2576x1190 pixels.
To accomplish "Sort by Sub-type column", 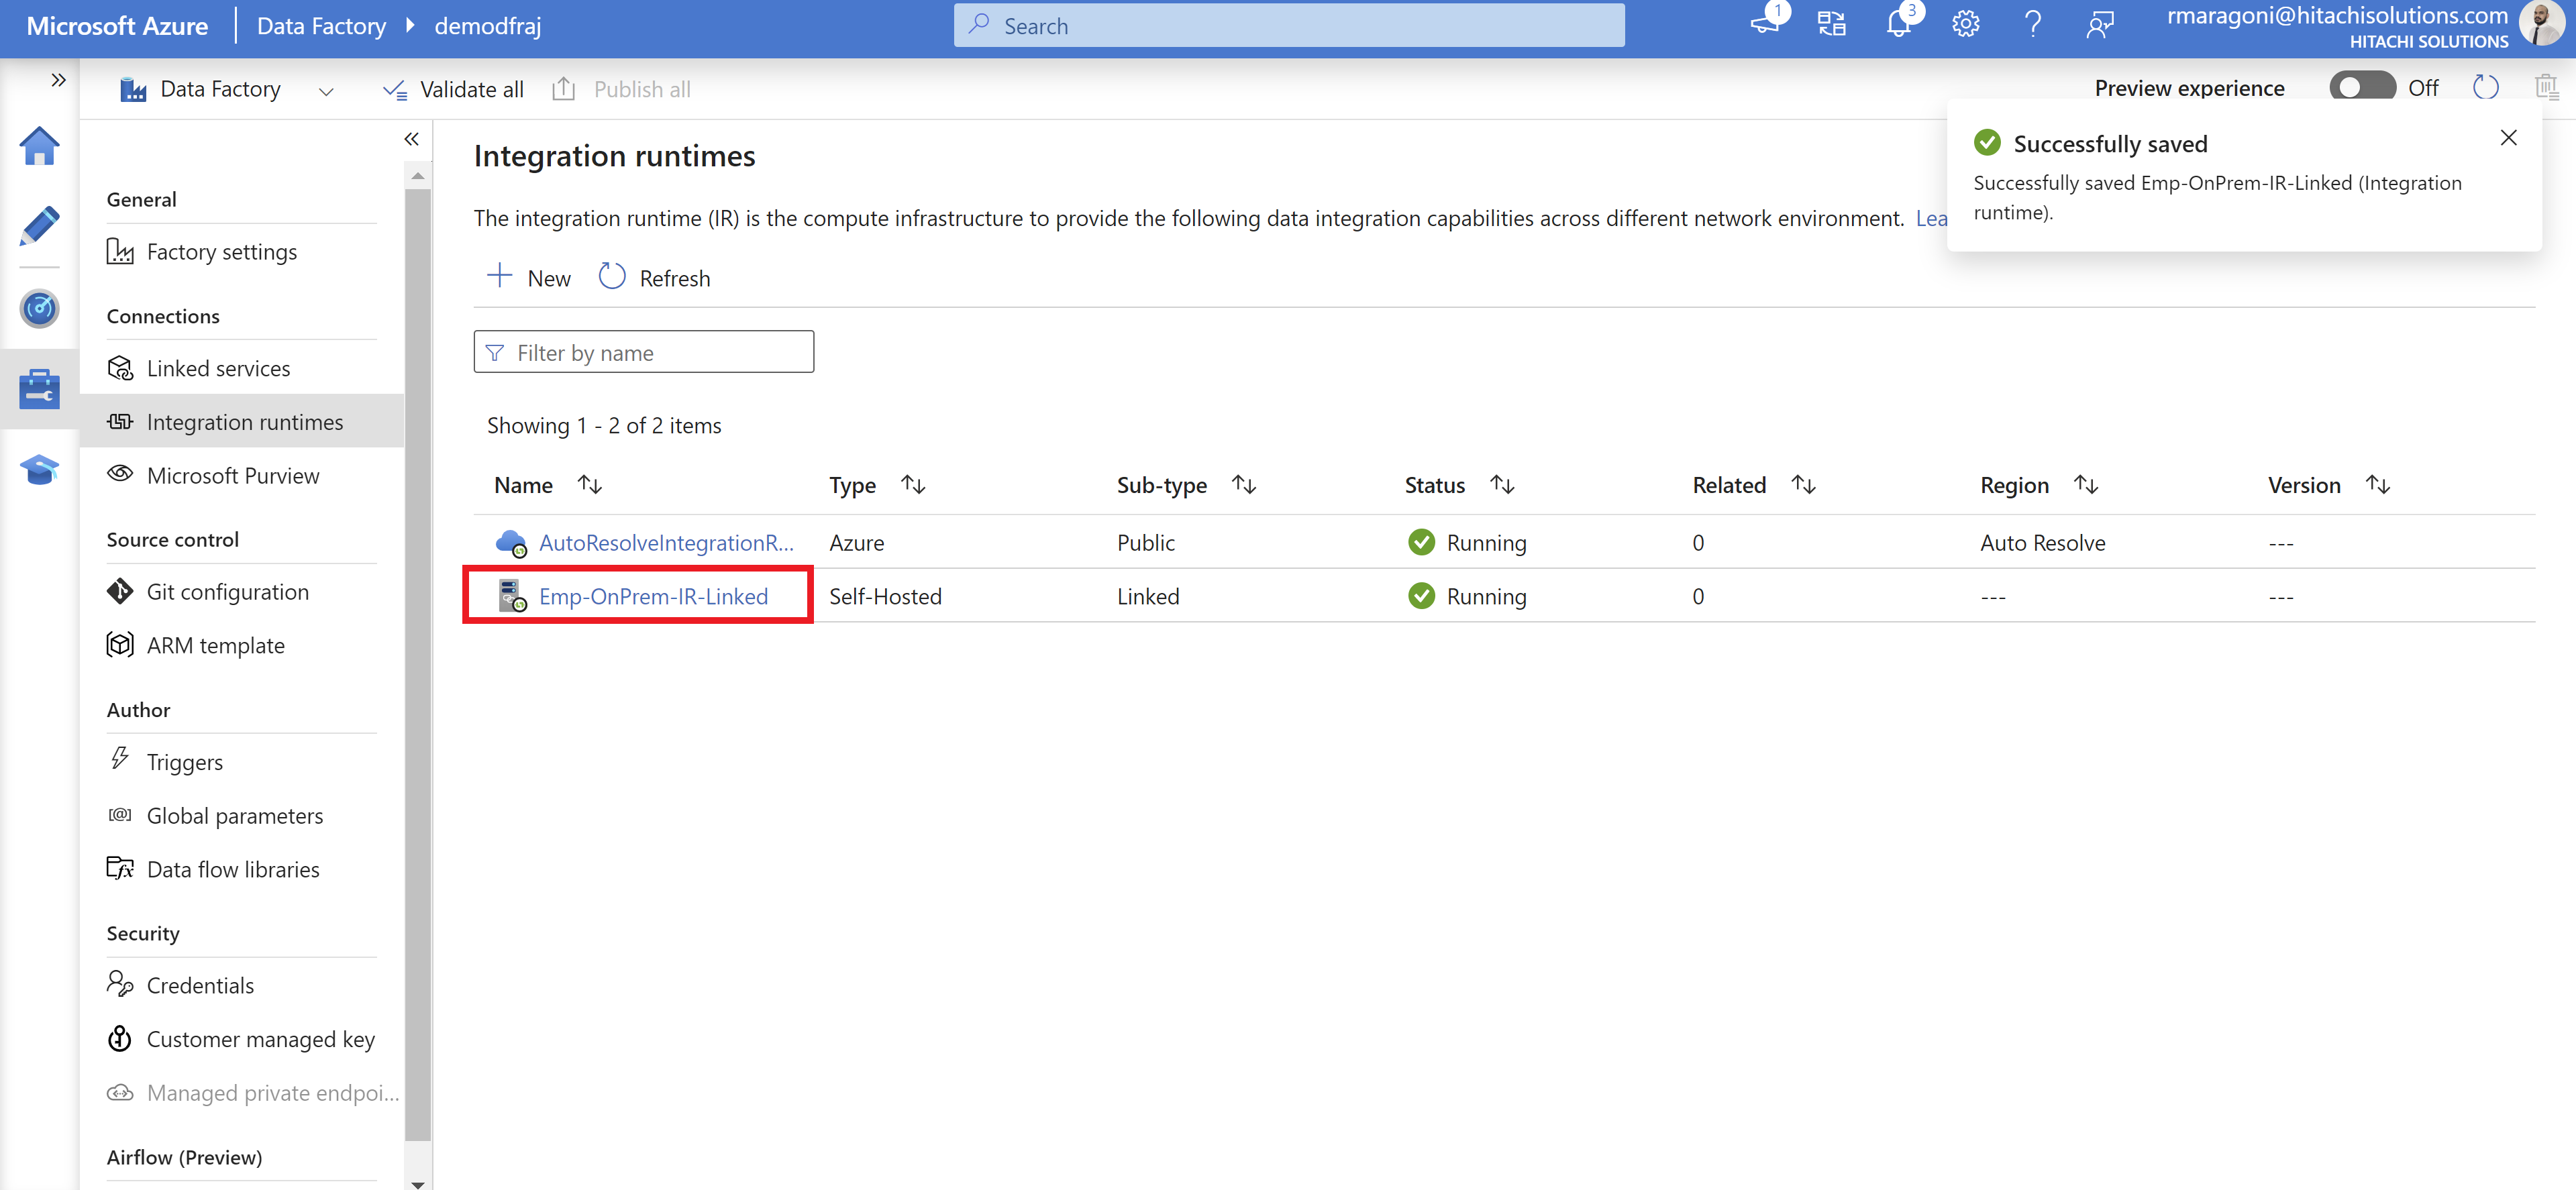I will click(1243, 485).
